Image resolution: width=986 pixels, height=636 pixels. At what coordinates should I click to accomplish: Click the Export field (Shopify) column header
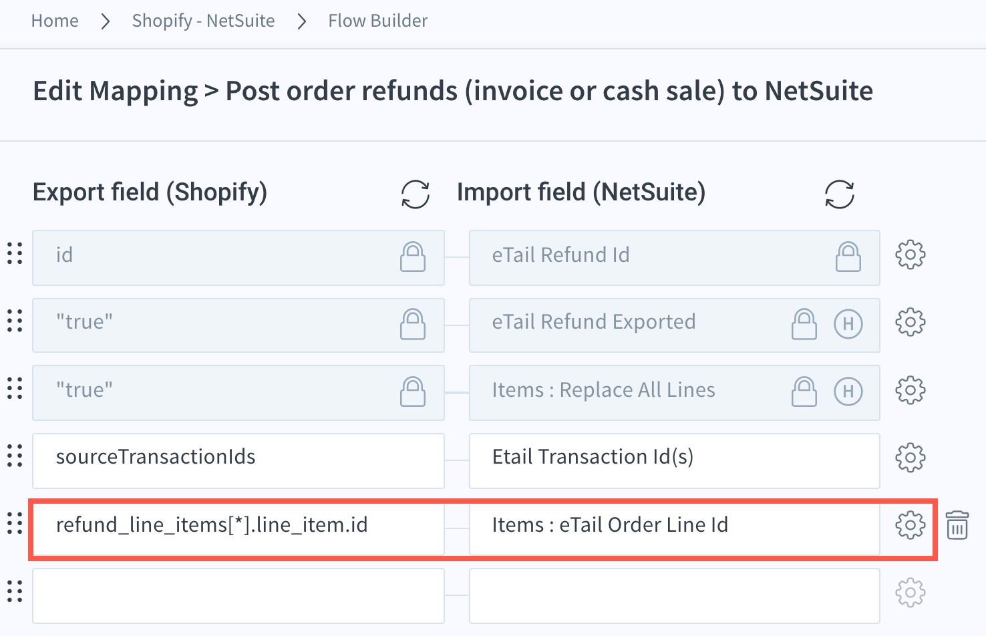[x=150, y=192]
